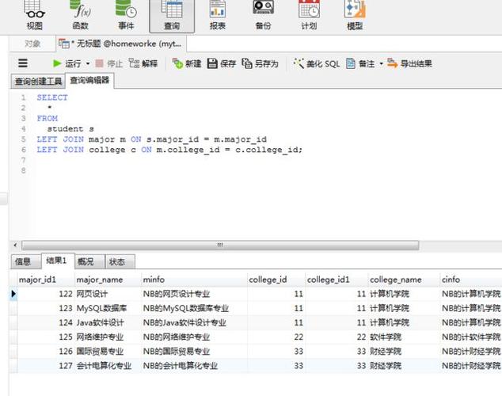502x396 pixels.
Task: Select cell 网络维护专业 in major_name
Action: (x=108, y=337)
